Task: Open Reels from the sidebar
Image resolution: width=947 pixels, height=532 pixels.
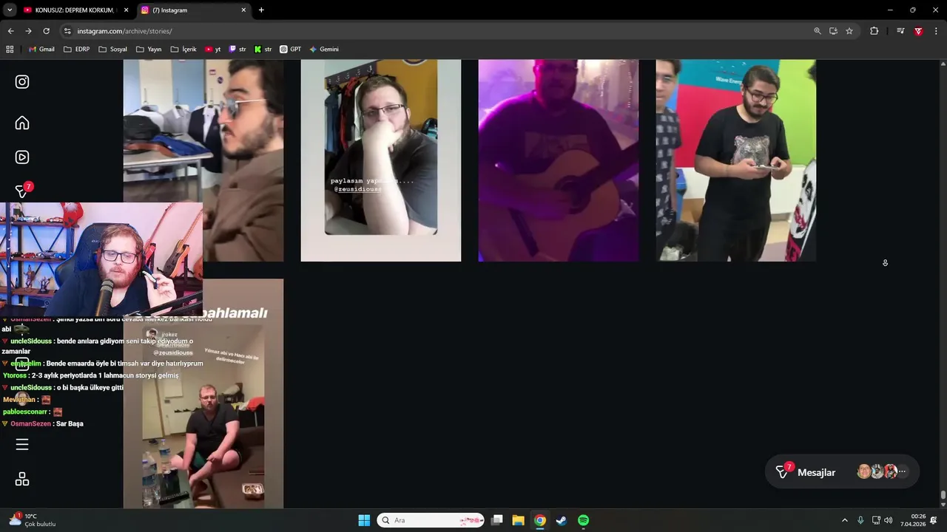Action: point(22,157)
